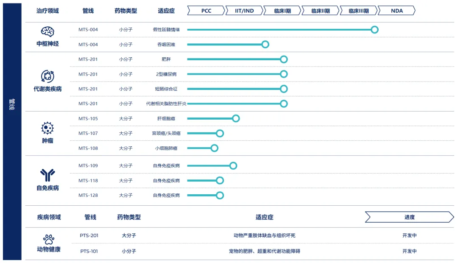Click progress endpoint circle in MTS-109 row
Viewport: 458px width, 263px height.
coord(233,166)
